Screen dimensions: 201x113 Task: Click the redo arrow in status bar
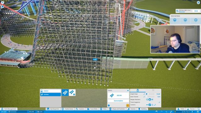tap(161, 112)
